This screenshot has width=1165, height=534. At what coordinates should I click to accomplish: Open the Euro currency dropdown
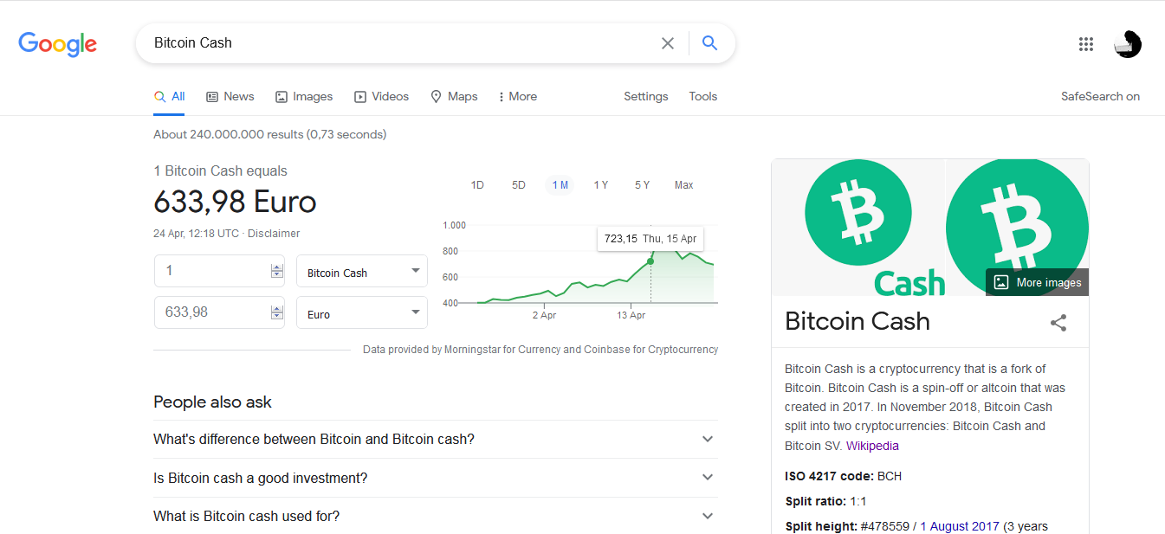(x=362, y=312)
